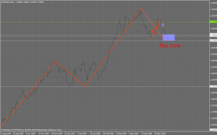
Task: Click the 1.4607 price axis label
Action: coord(214,73)
